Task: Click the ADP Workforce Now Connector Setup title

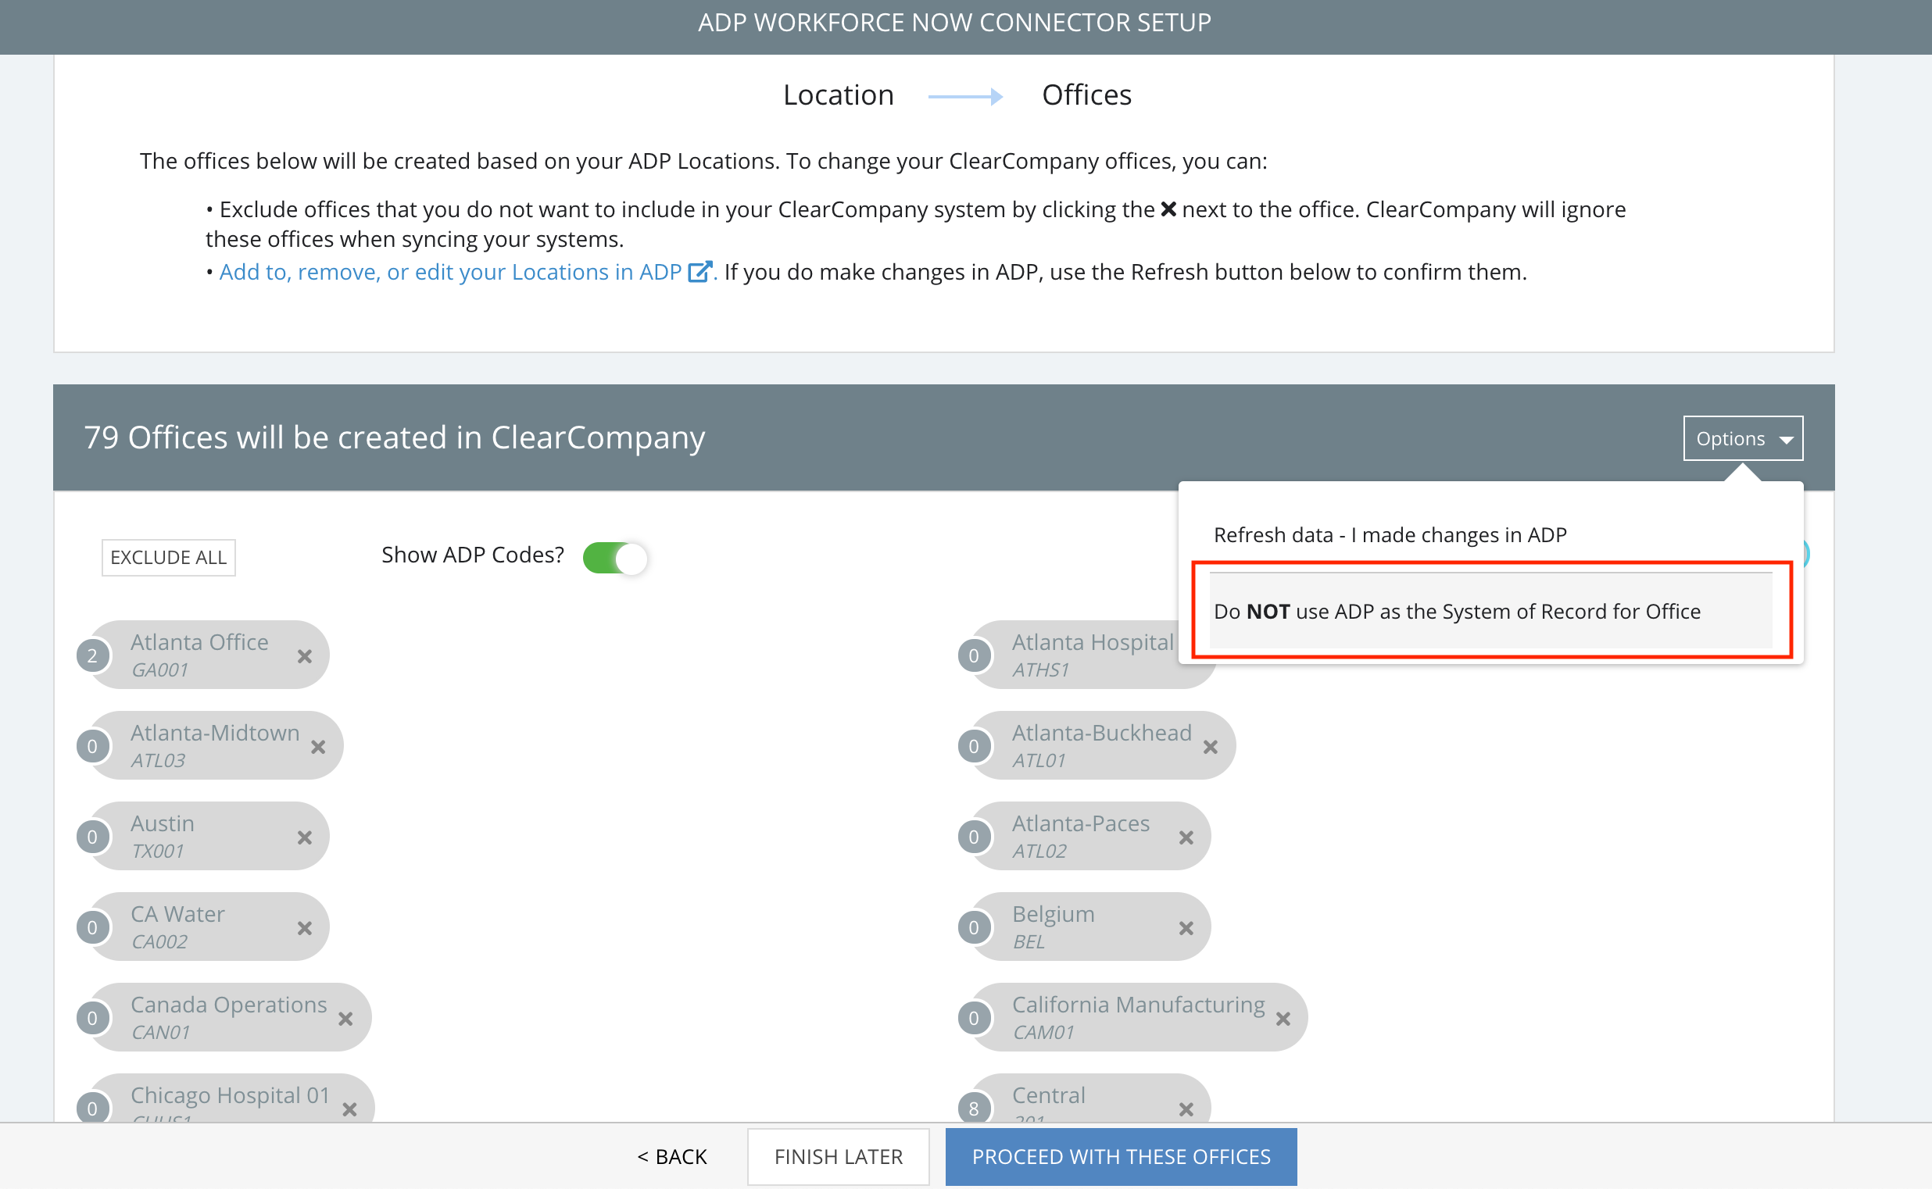Action: coord(954,23)
